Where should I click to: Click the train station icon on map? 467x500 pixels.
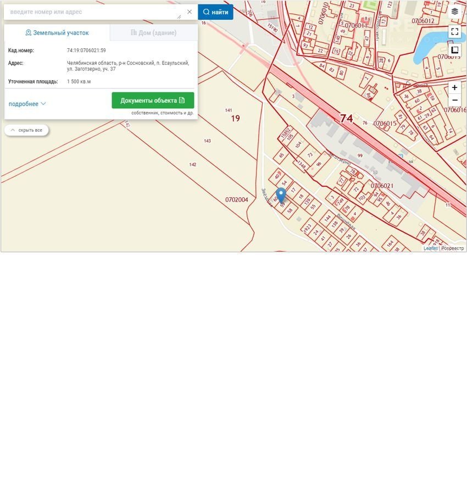tap(400, 157)
